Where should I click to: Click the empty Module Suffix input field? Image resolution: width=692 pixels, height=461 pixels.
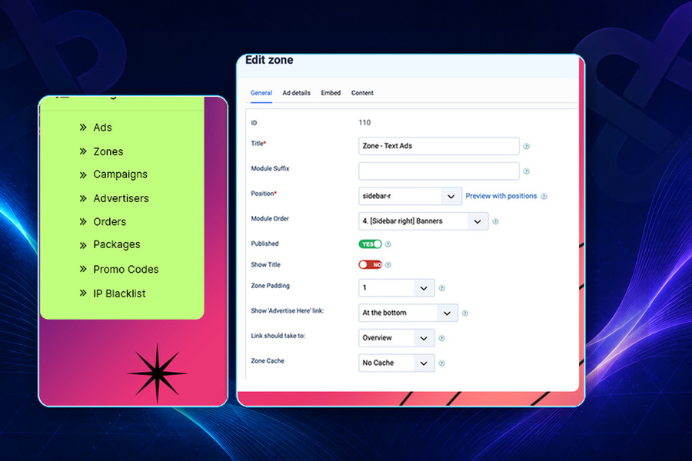click(439, 171)
